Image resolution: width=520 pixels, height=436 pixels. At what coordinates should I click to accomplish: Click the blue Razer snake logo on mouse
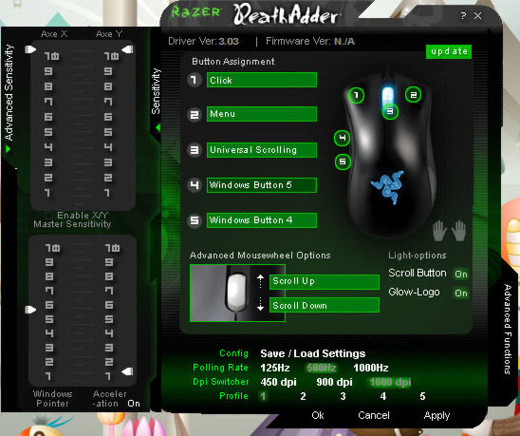388,186
